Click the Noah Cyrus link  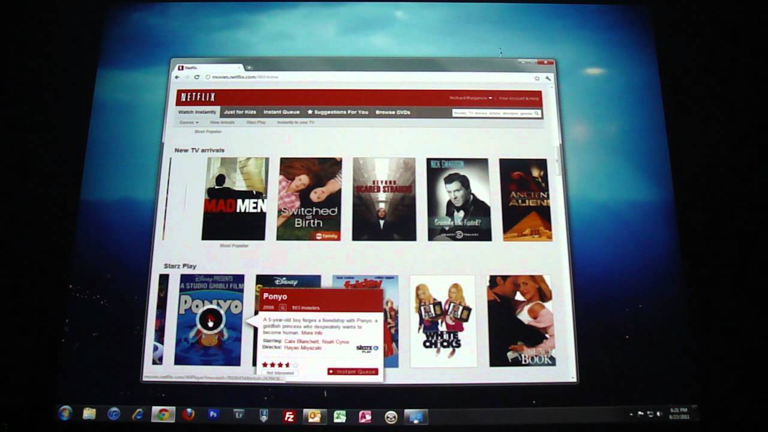pos(335,341)
